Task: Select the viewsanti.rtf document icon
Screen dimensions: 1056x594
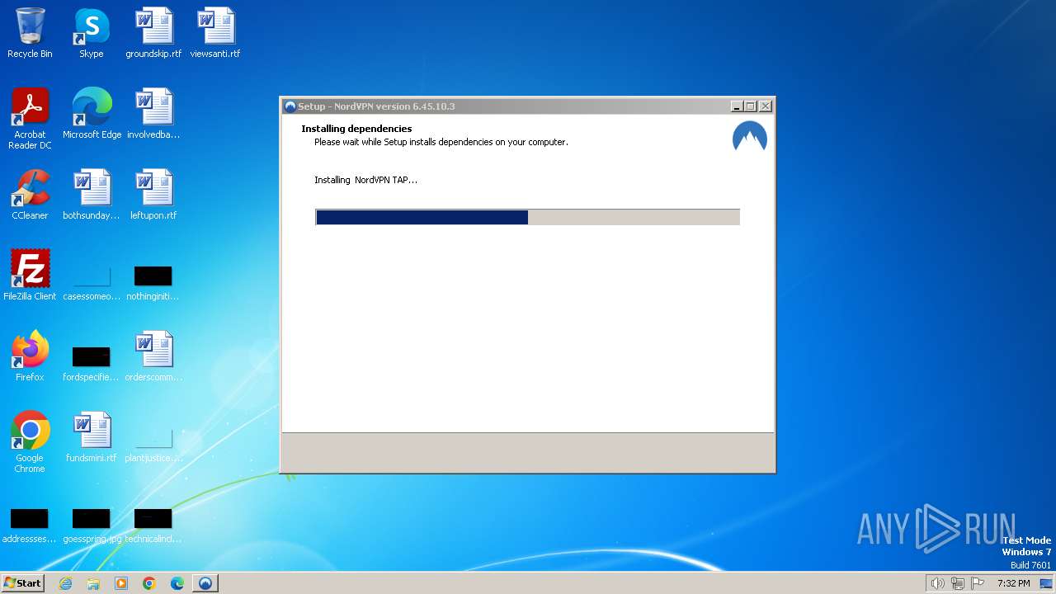Action: click(215, 33)
